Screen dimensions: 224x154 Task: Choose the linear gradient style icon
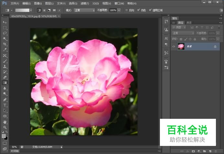(39, 10)
